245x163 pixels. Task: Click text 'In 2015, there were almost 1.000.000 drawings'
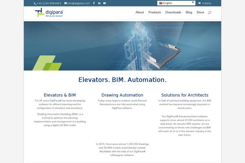pyautogui.click(x=122, y=144)
